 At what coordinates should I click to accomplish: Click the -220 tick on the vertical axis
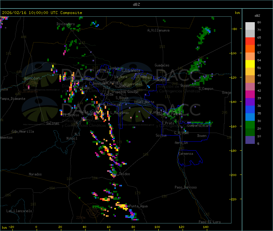(x=233, y=199)
